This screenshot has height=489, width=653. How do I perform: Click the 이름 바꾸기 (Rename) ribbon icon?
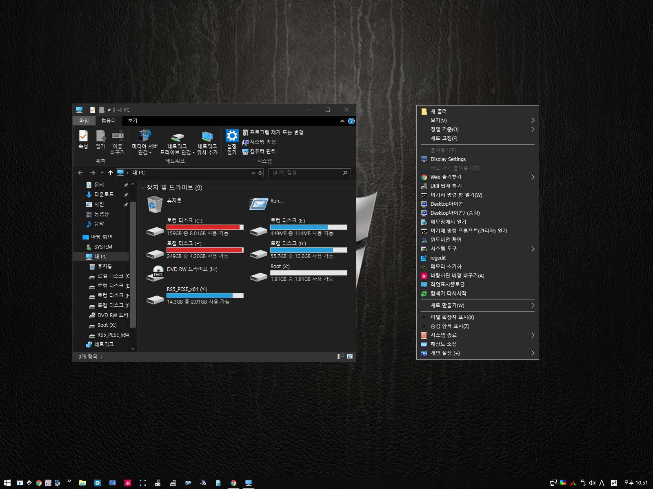[118, 143]
